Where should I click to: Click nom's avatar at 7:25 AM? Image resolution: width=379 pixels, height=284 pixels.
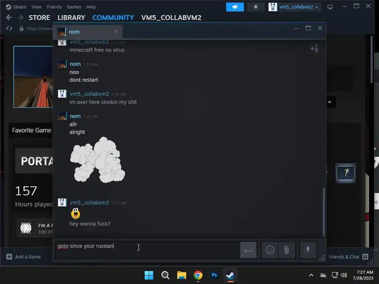point(62,116)
